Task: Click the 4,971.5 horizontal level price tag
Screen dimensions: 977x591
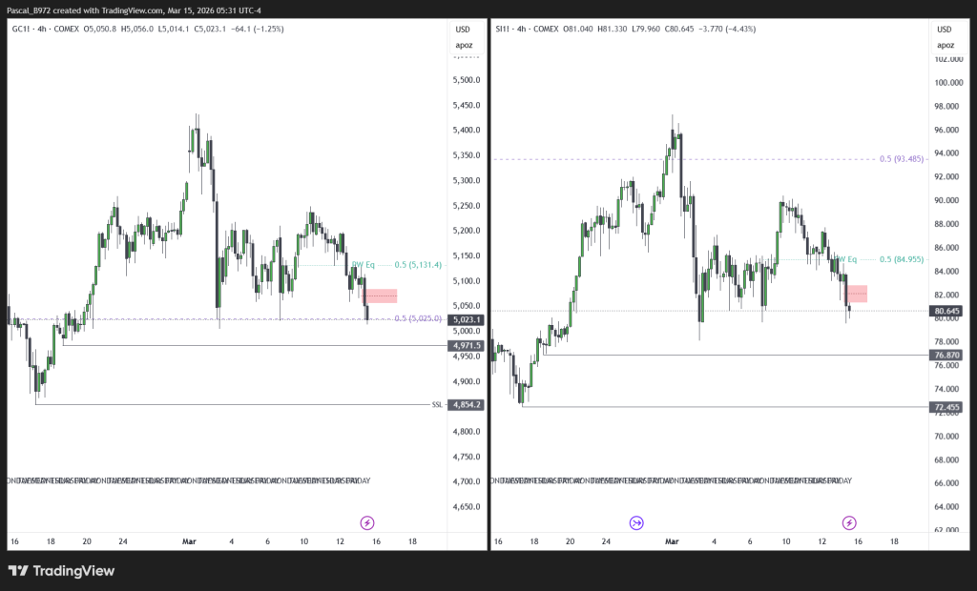Action: (467, 345)
